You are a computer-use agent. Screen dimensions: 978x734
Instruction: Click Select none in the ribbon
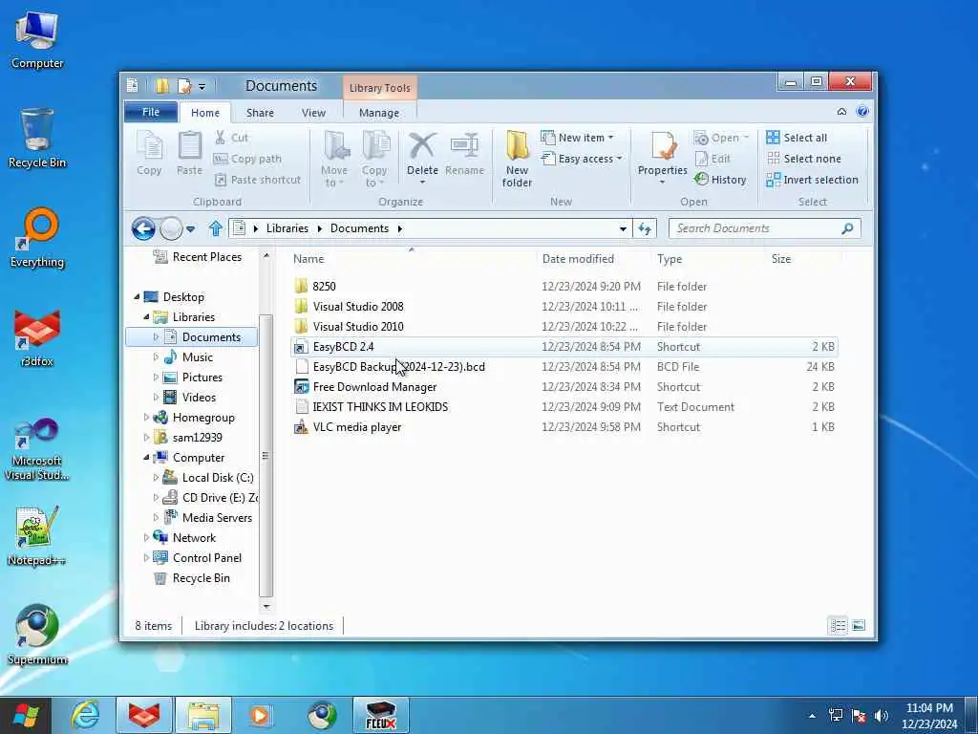point(803,159)
